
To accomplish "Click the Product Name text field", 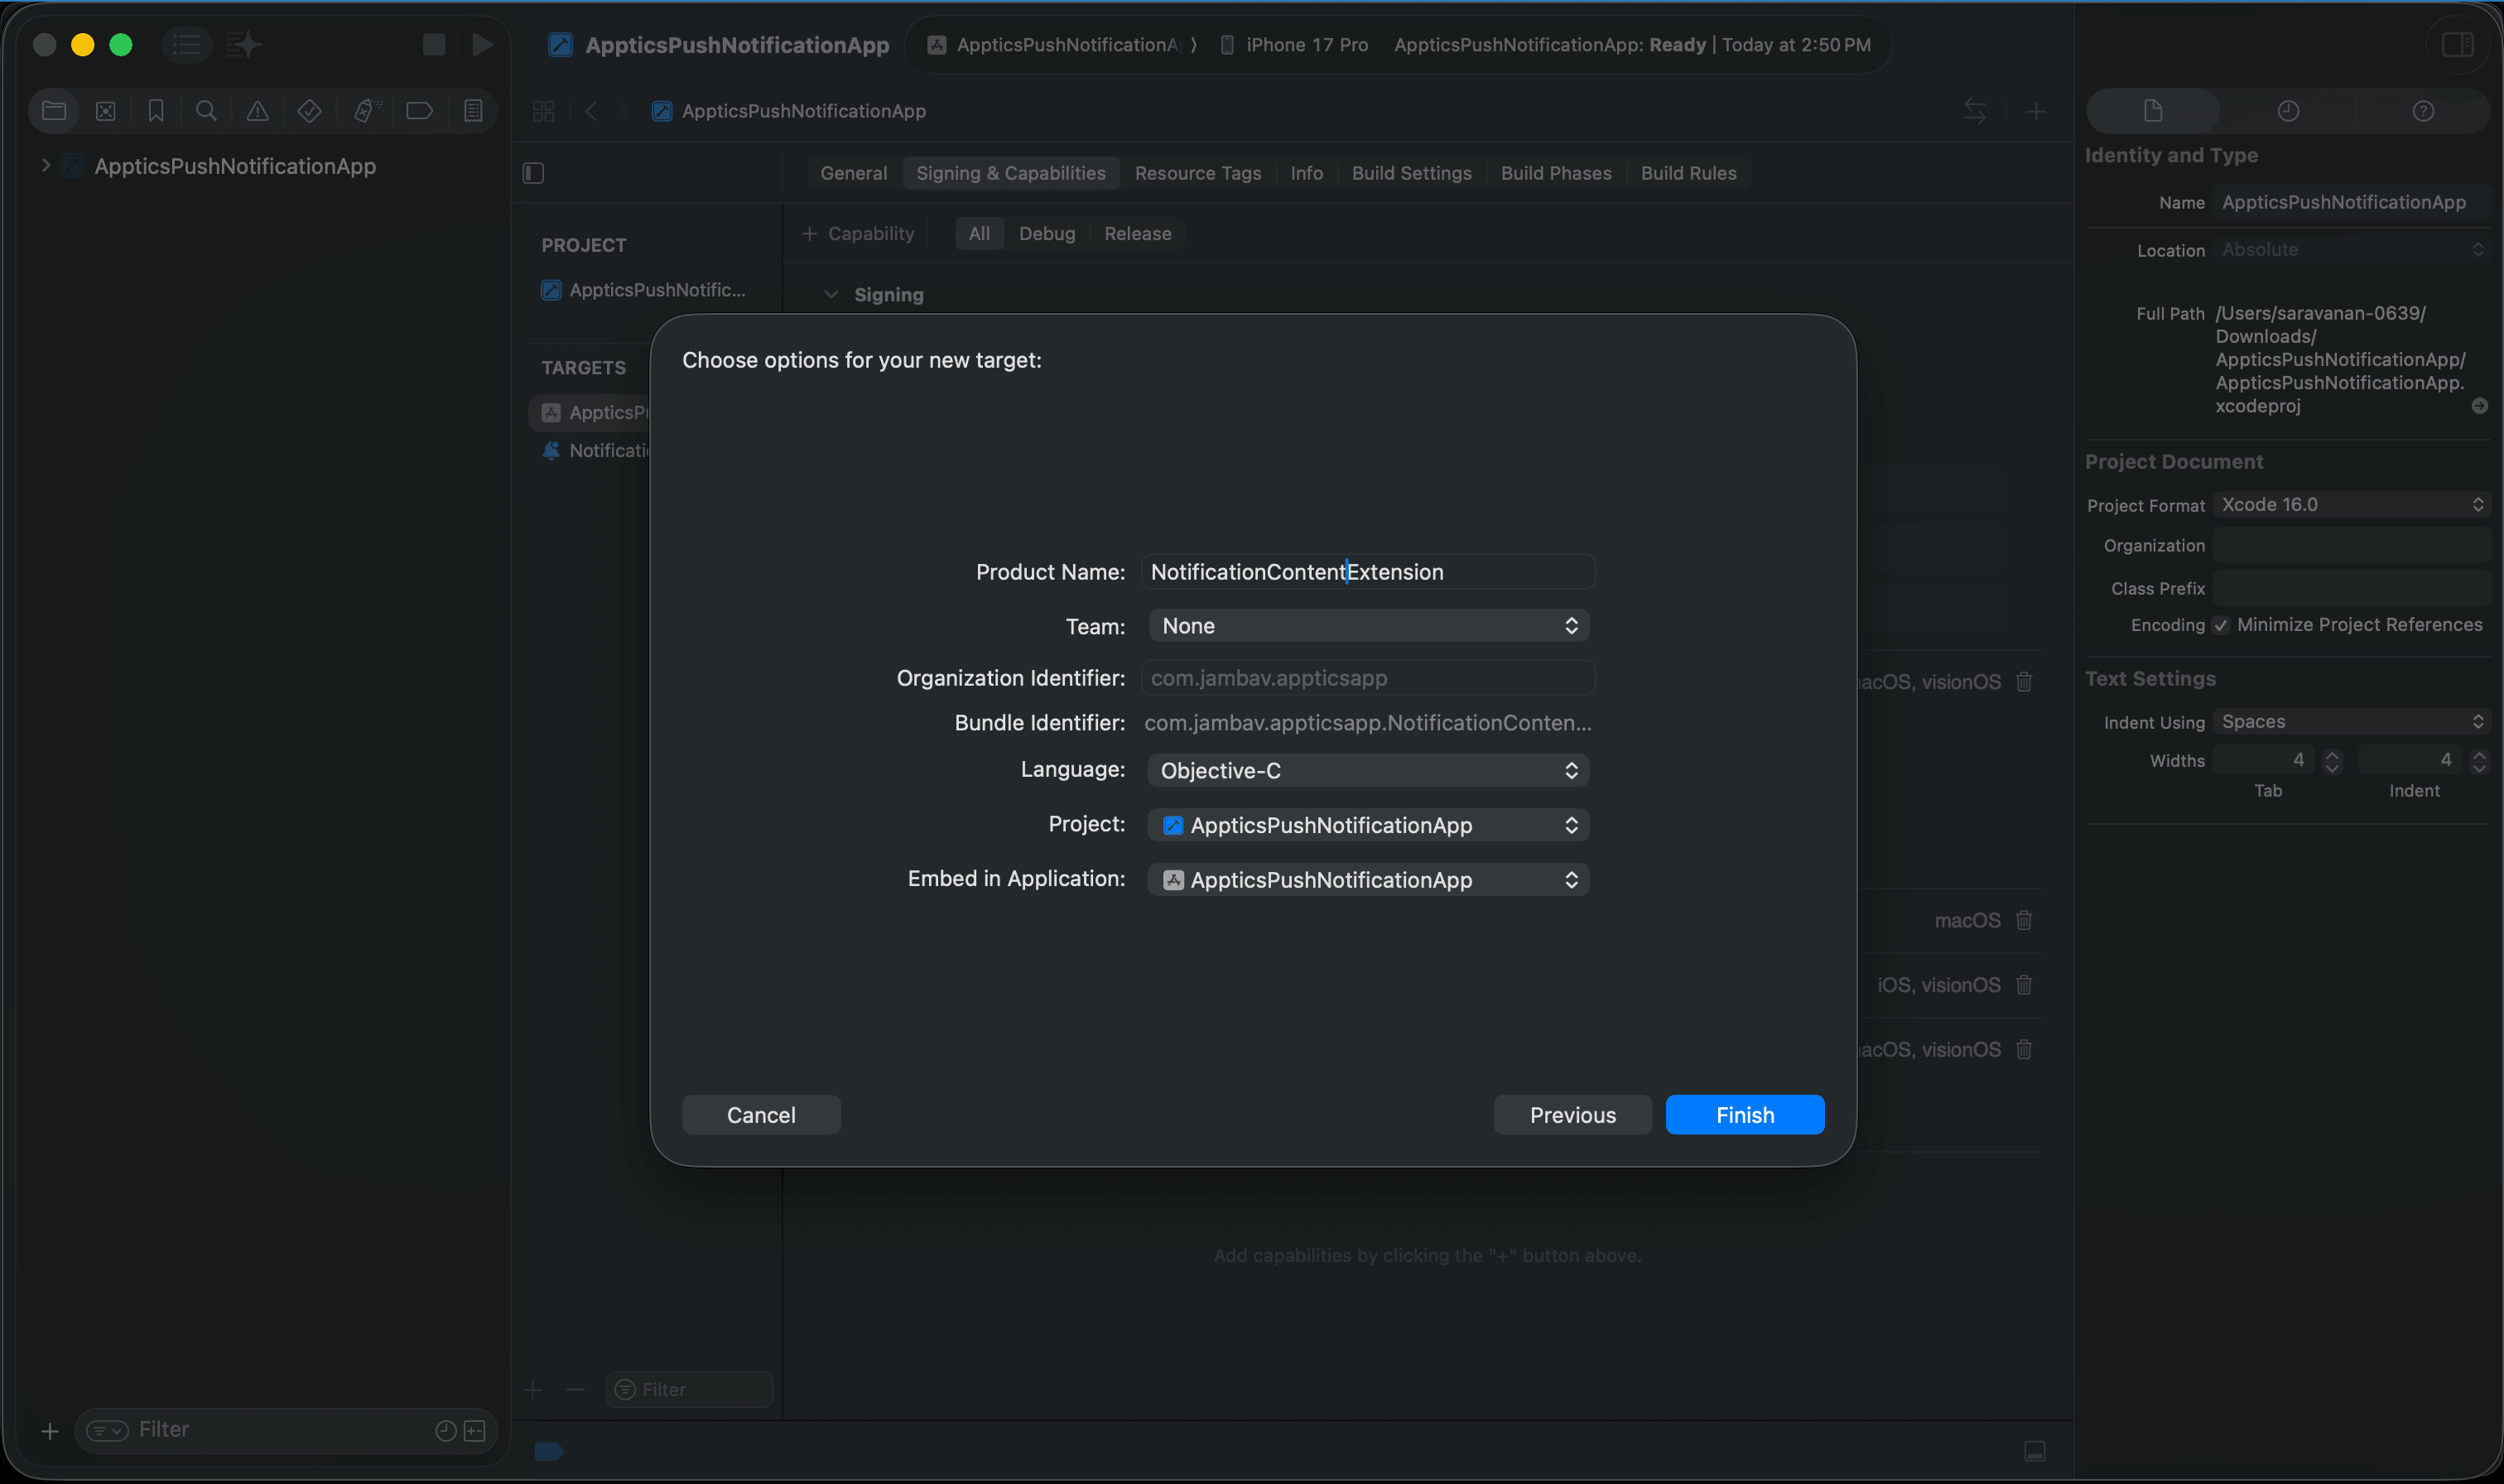I will point(1367,572).
